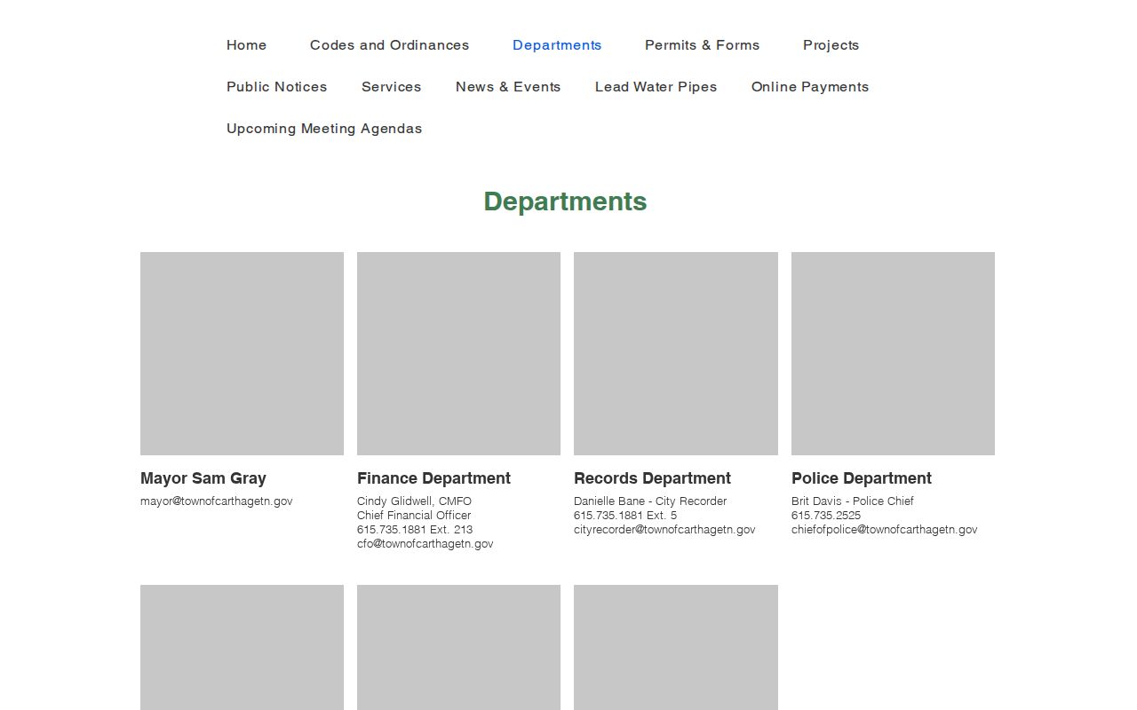Open Permits & Forms page

point(702,45)
